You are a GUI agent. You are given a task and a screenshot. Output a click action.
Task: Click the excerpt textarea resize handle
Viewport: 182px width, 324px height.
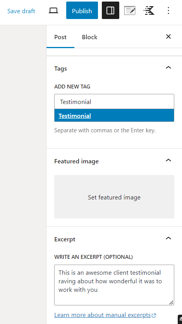tap(171, 303)
